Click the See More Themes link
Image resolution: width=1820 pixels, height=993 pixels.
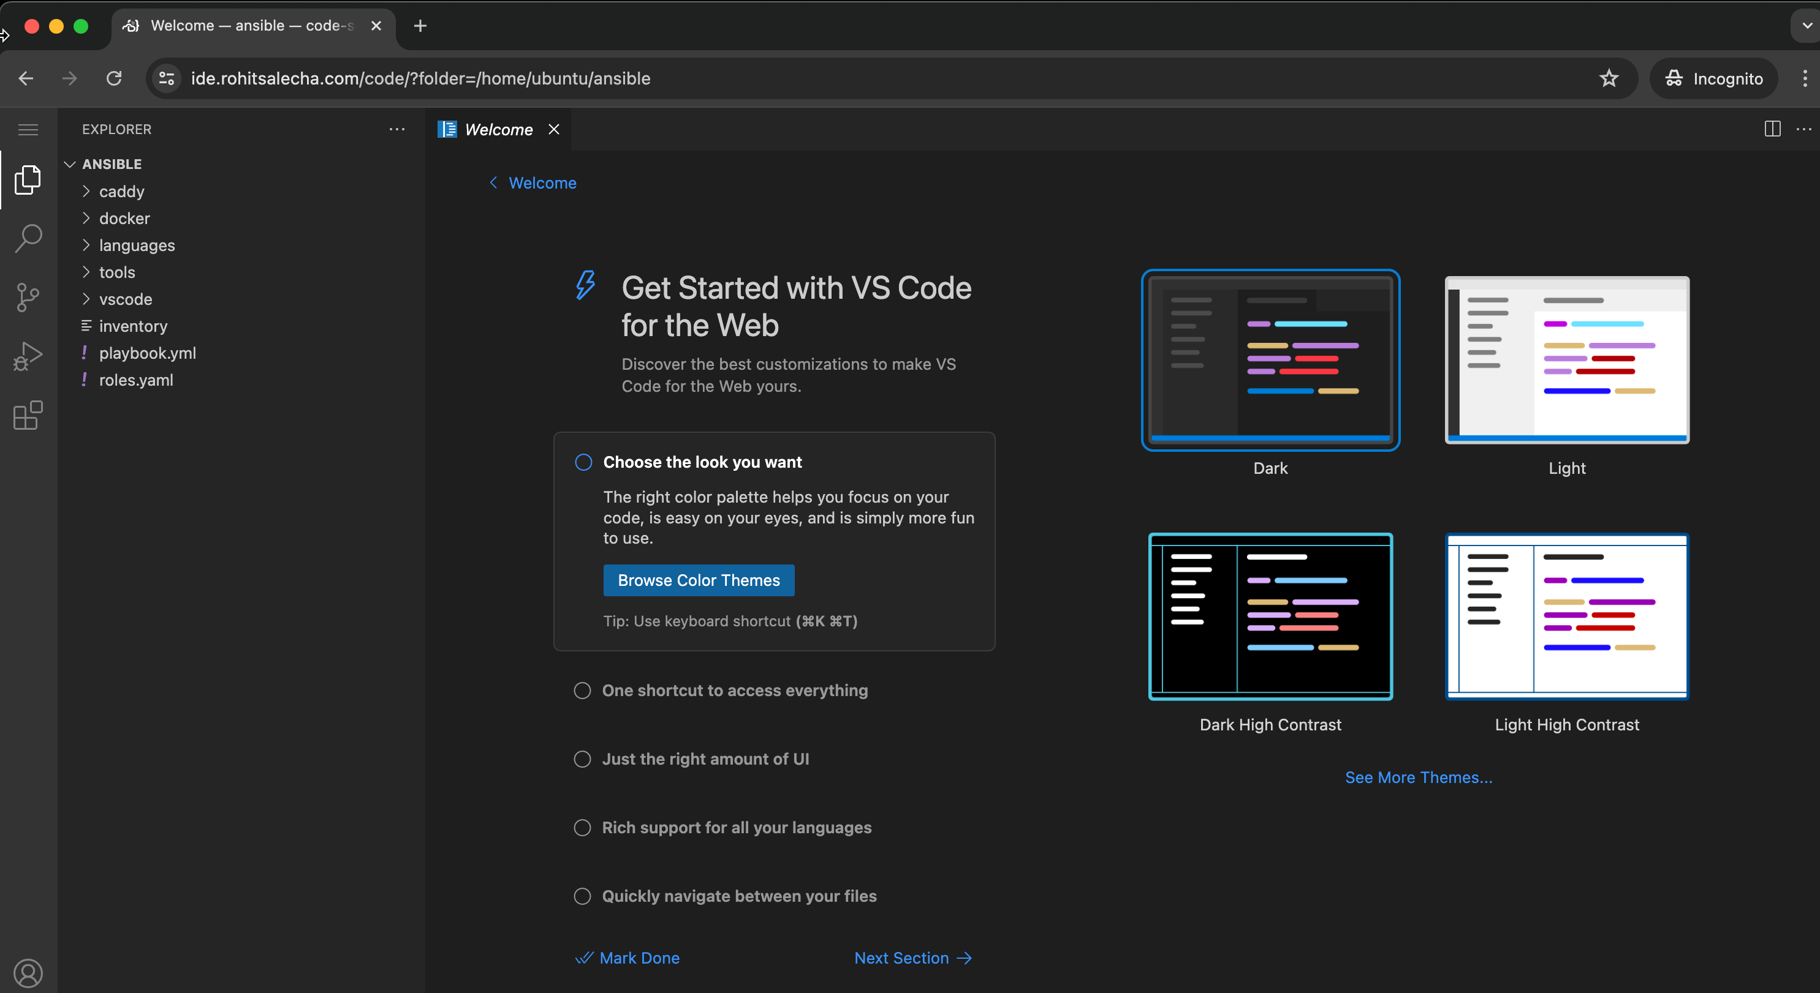[1417, 776]
